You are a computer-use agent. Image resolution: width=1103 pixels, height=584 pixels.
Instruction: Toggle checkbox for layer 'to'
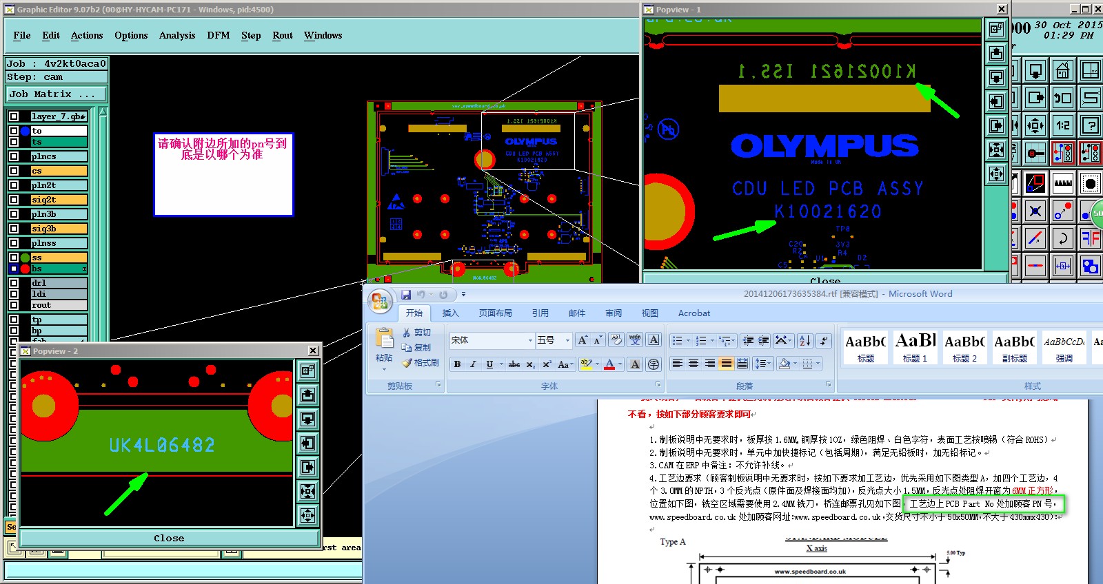(14, 131)
